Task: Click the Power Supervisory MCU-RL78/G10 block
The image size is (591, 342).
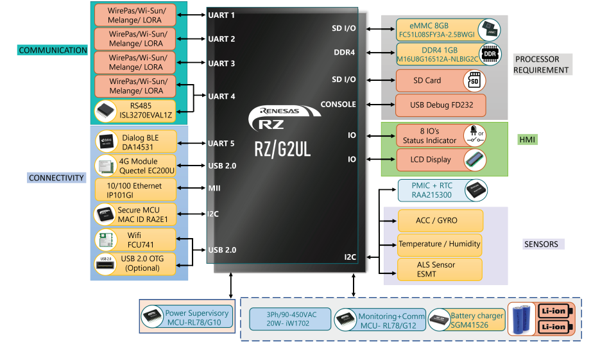Action: (187, 317)
